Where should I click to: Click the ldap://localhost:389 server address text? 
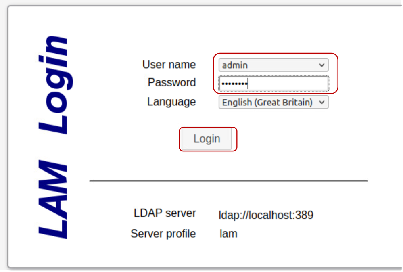tap(266, 215)
